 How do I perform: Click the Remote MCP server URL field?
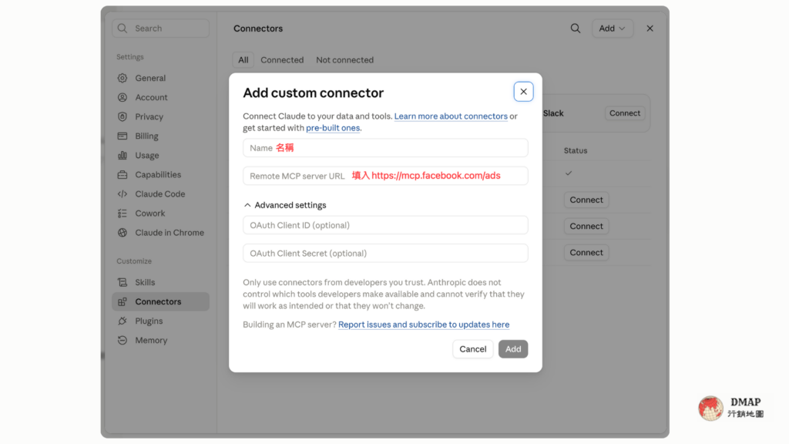[x=385, y=176]
